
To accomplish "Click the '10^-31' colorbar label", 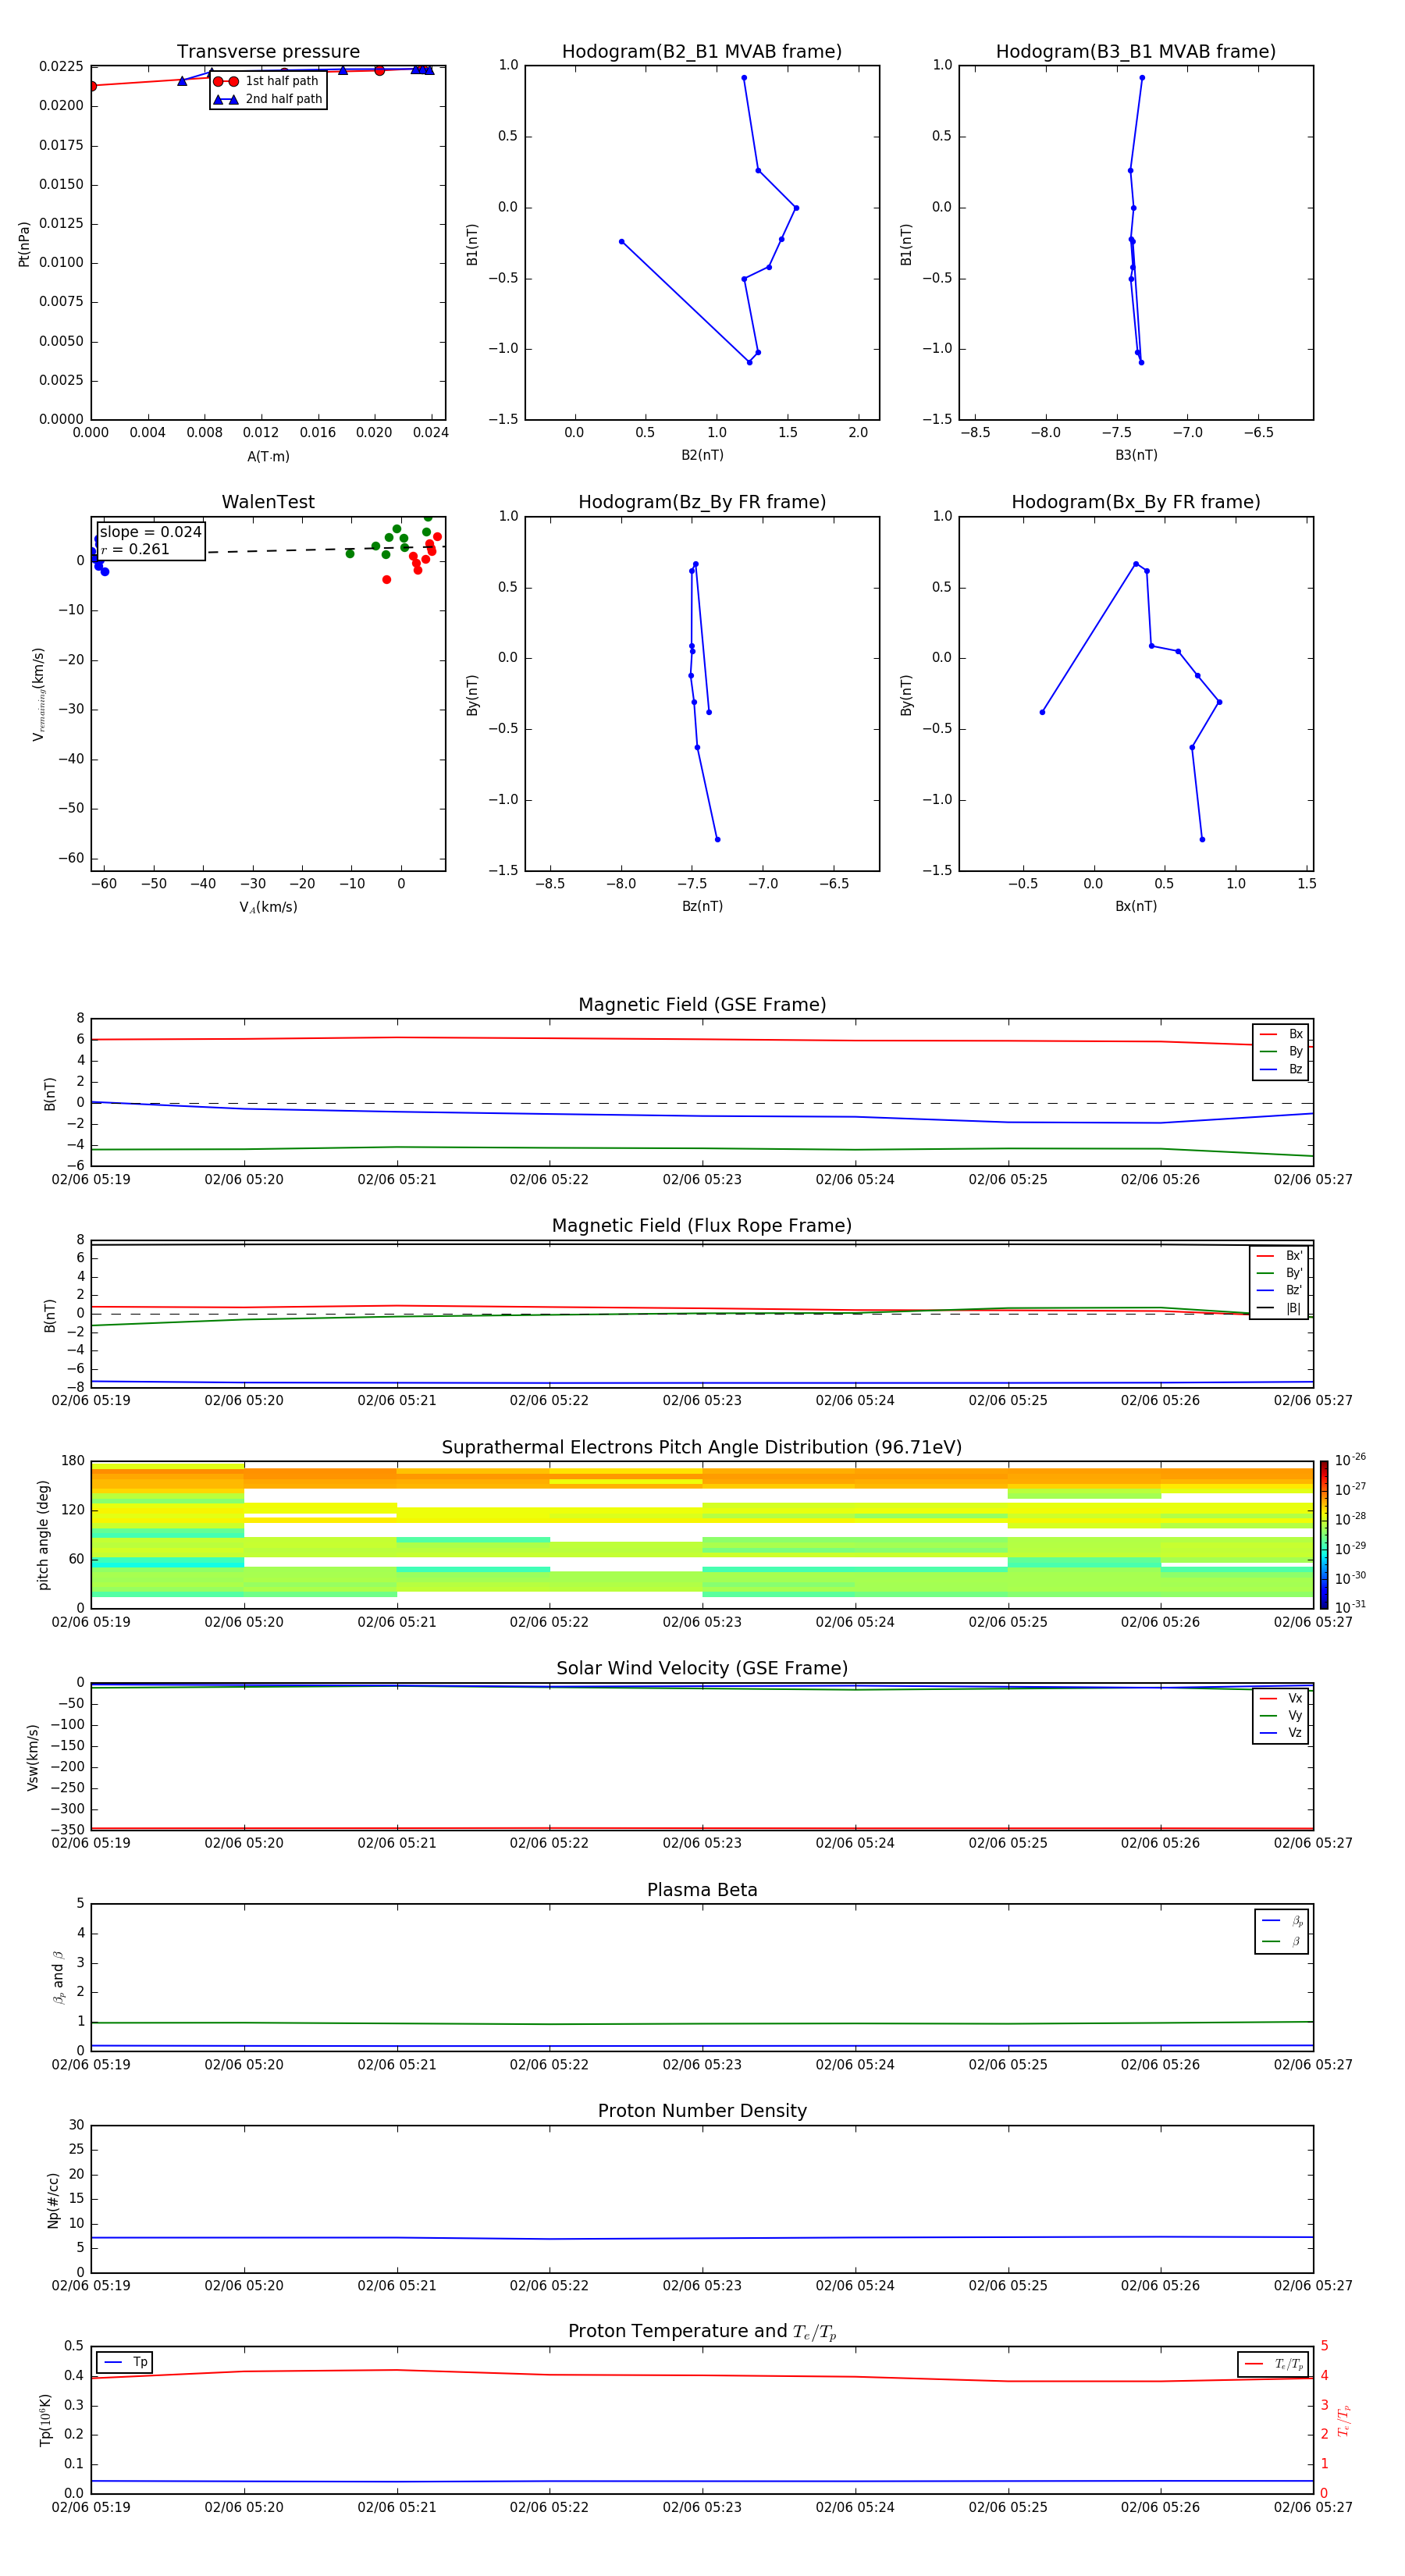I will [1350, 1607].
